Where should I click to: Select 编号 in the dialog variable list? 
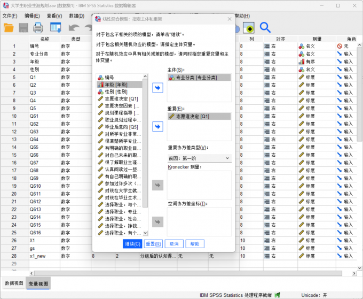[x=109, y=78]
